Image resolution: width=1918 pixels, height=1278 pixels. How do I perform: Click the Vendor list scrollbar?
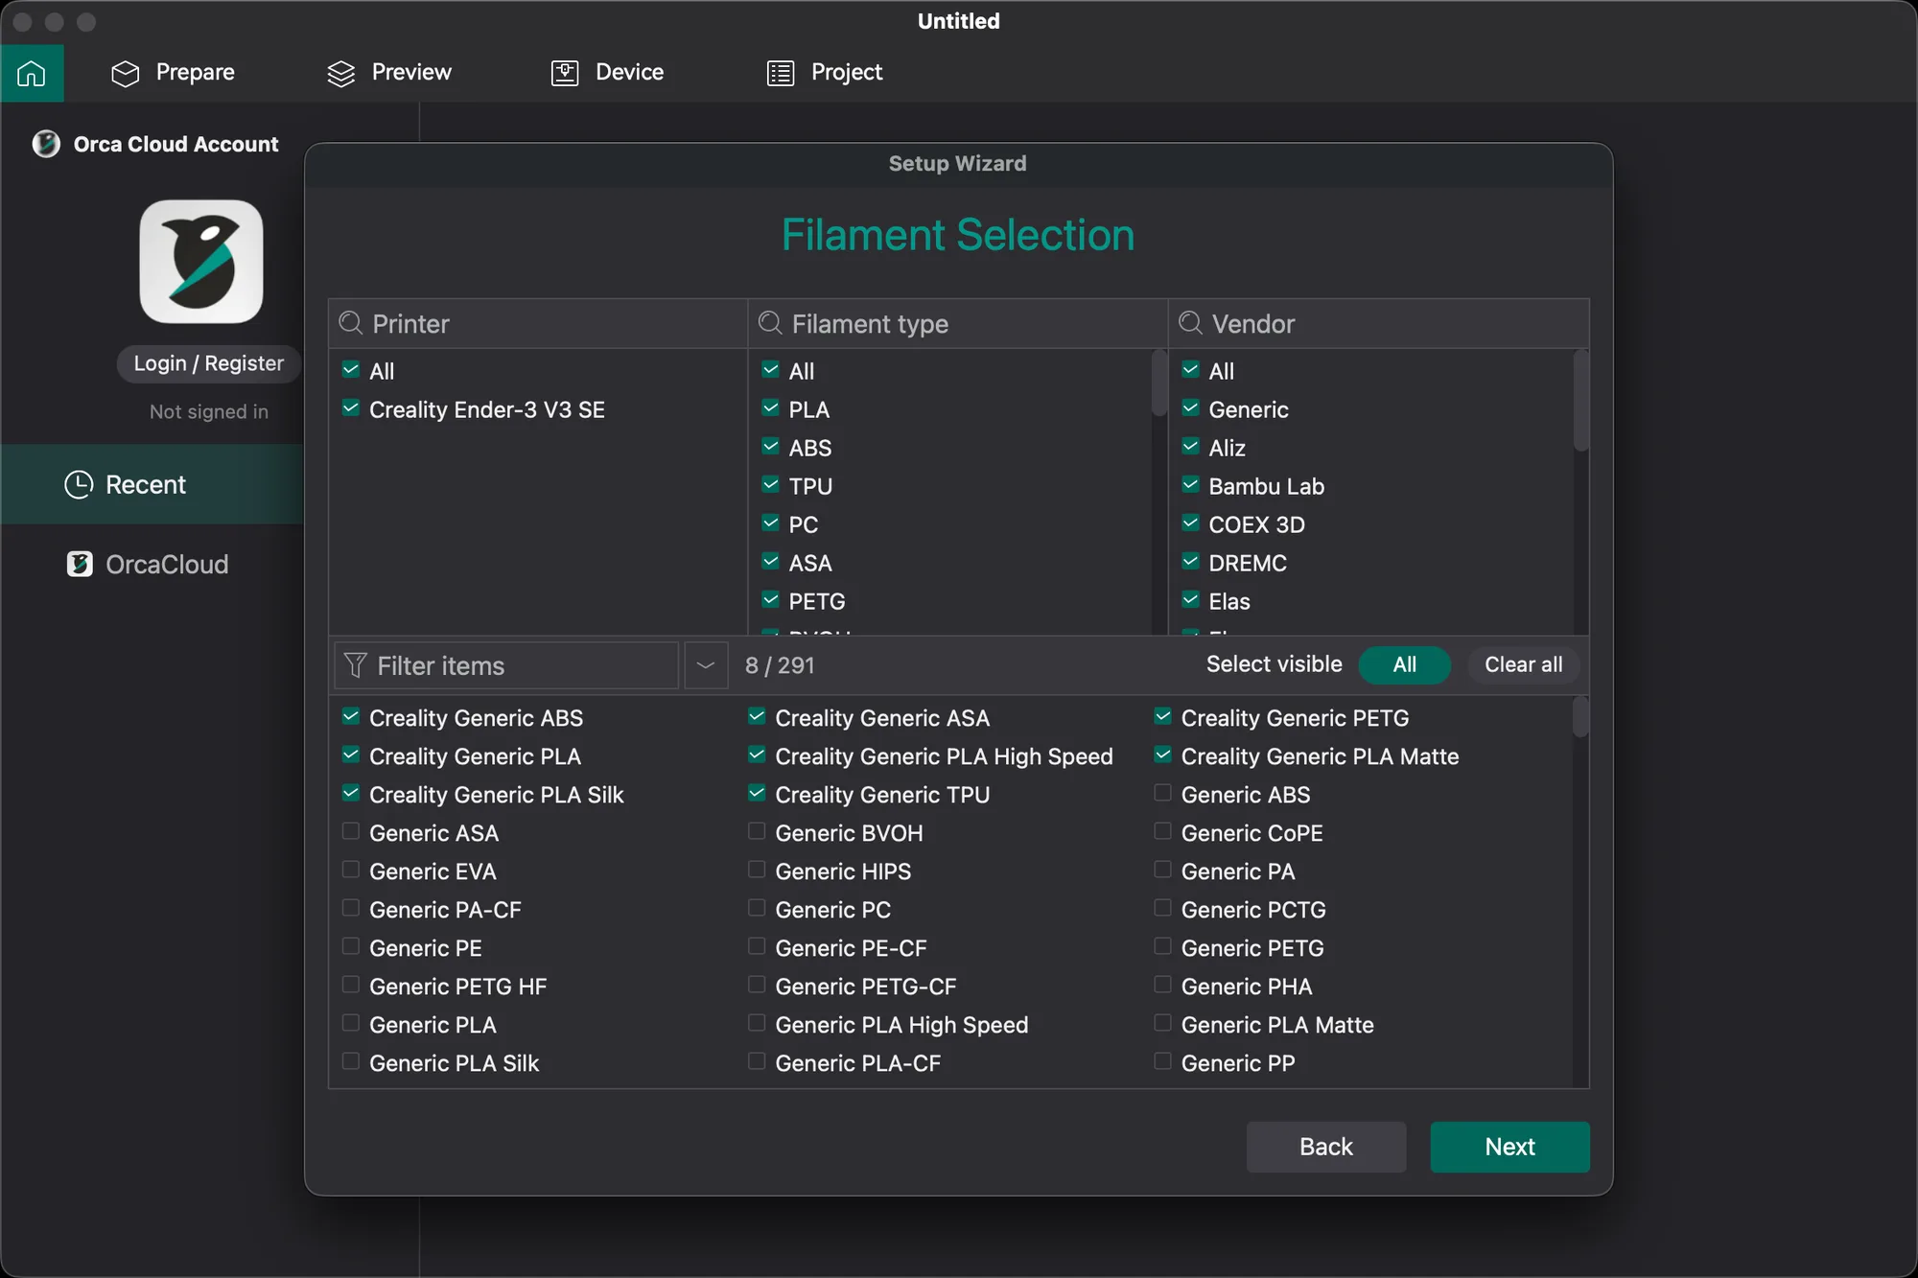[x=1580, y=401]
